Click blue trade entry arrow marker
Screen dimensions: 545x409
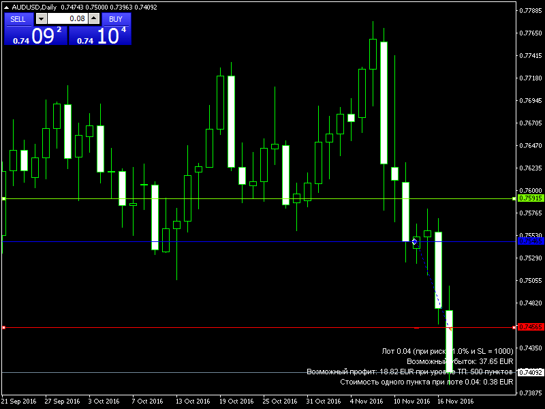coord(415,241)
